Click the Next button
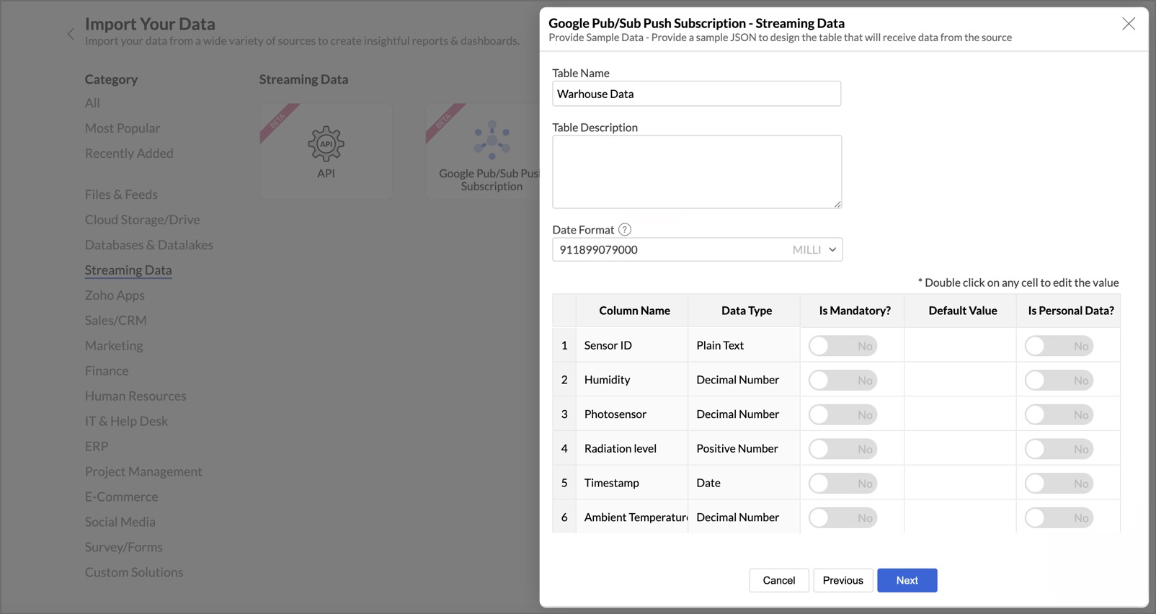The image size is (1156, 614). 907,580
